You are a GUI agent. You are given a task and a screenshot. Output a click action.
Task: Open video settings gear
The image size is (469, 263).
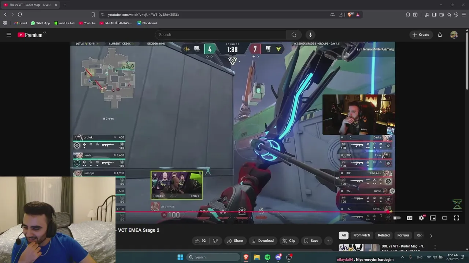(x=421, y=218)
